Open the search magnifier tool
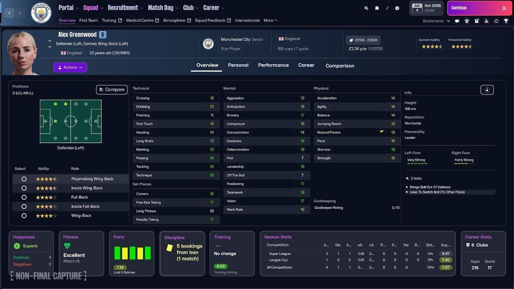 [x=366, y=8]
